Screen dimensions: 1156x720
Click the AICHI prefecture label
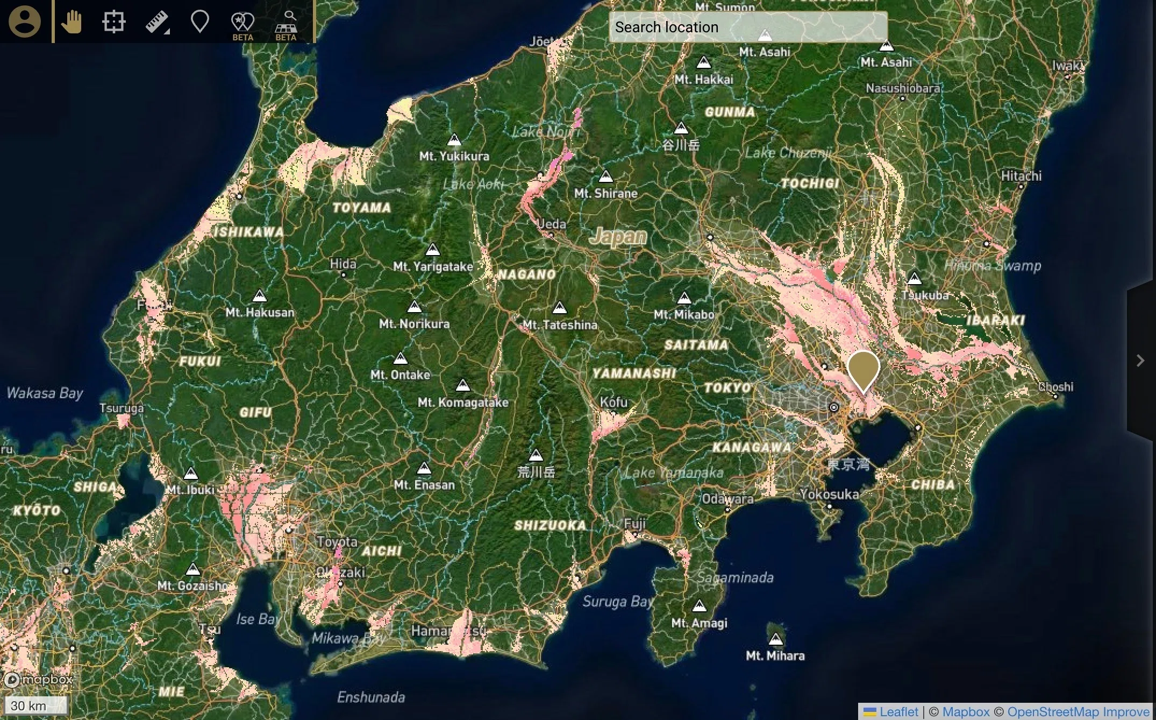tap(381, 551)
